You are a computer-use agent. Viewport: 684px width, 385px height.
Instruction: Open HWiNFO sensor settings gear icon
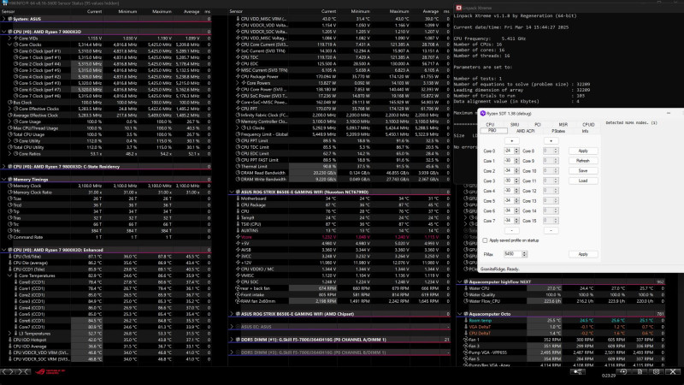656,371
